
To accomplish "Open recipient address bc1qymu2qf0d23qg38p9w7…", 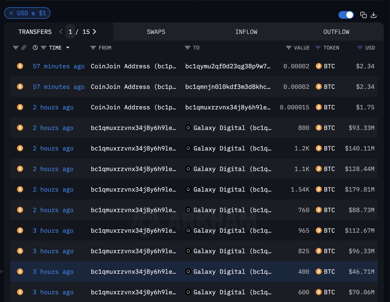I will (228, 66).
